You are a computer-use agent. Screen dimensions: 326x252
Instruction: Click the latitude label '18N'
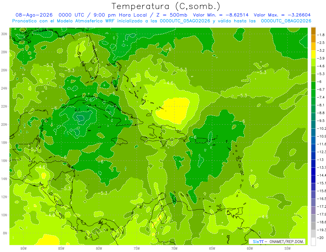pos(5,142)
